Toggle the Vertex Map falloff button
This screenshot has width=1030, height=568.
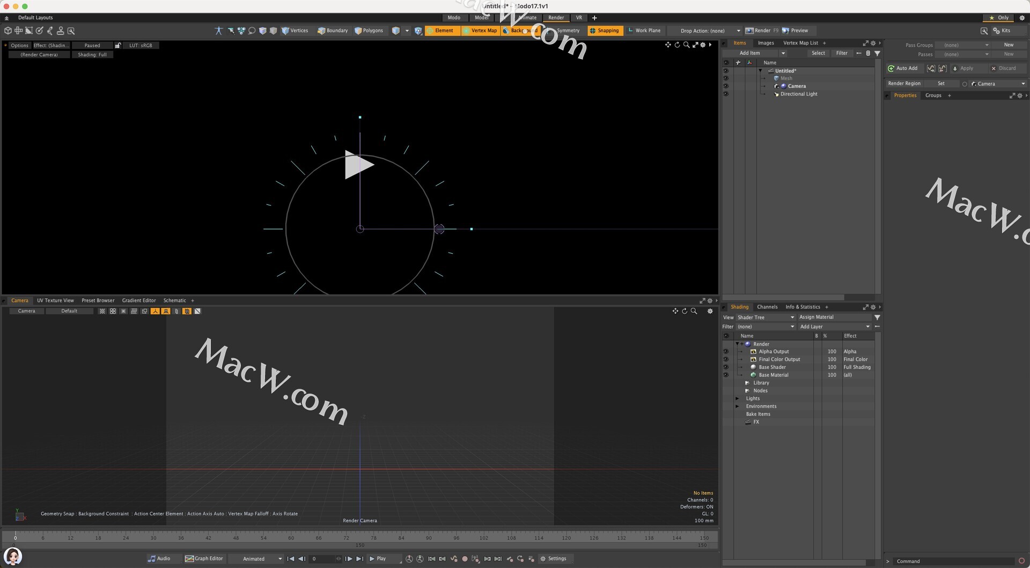point(480,31)
